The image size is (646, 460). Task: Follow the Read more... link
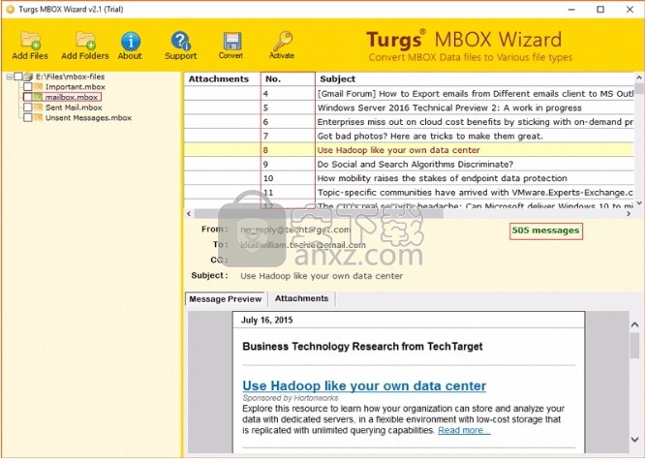click(x=464, y=430)
